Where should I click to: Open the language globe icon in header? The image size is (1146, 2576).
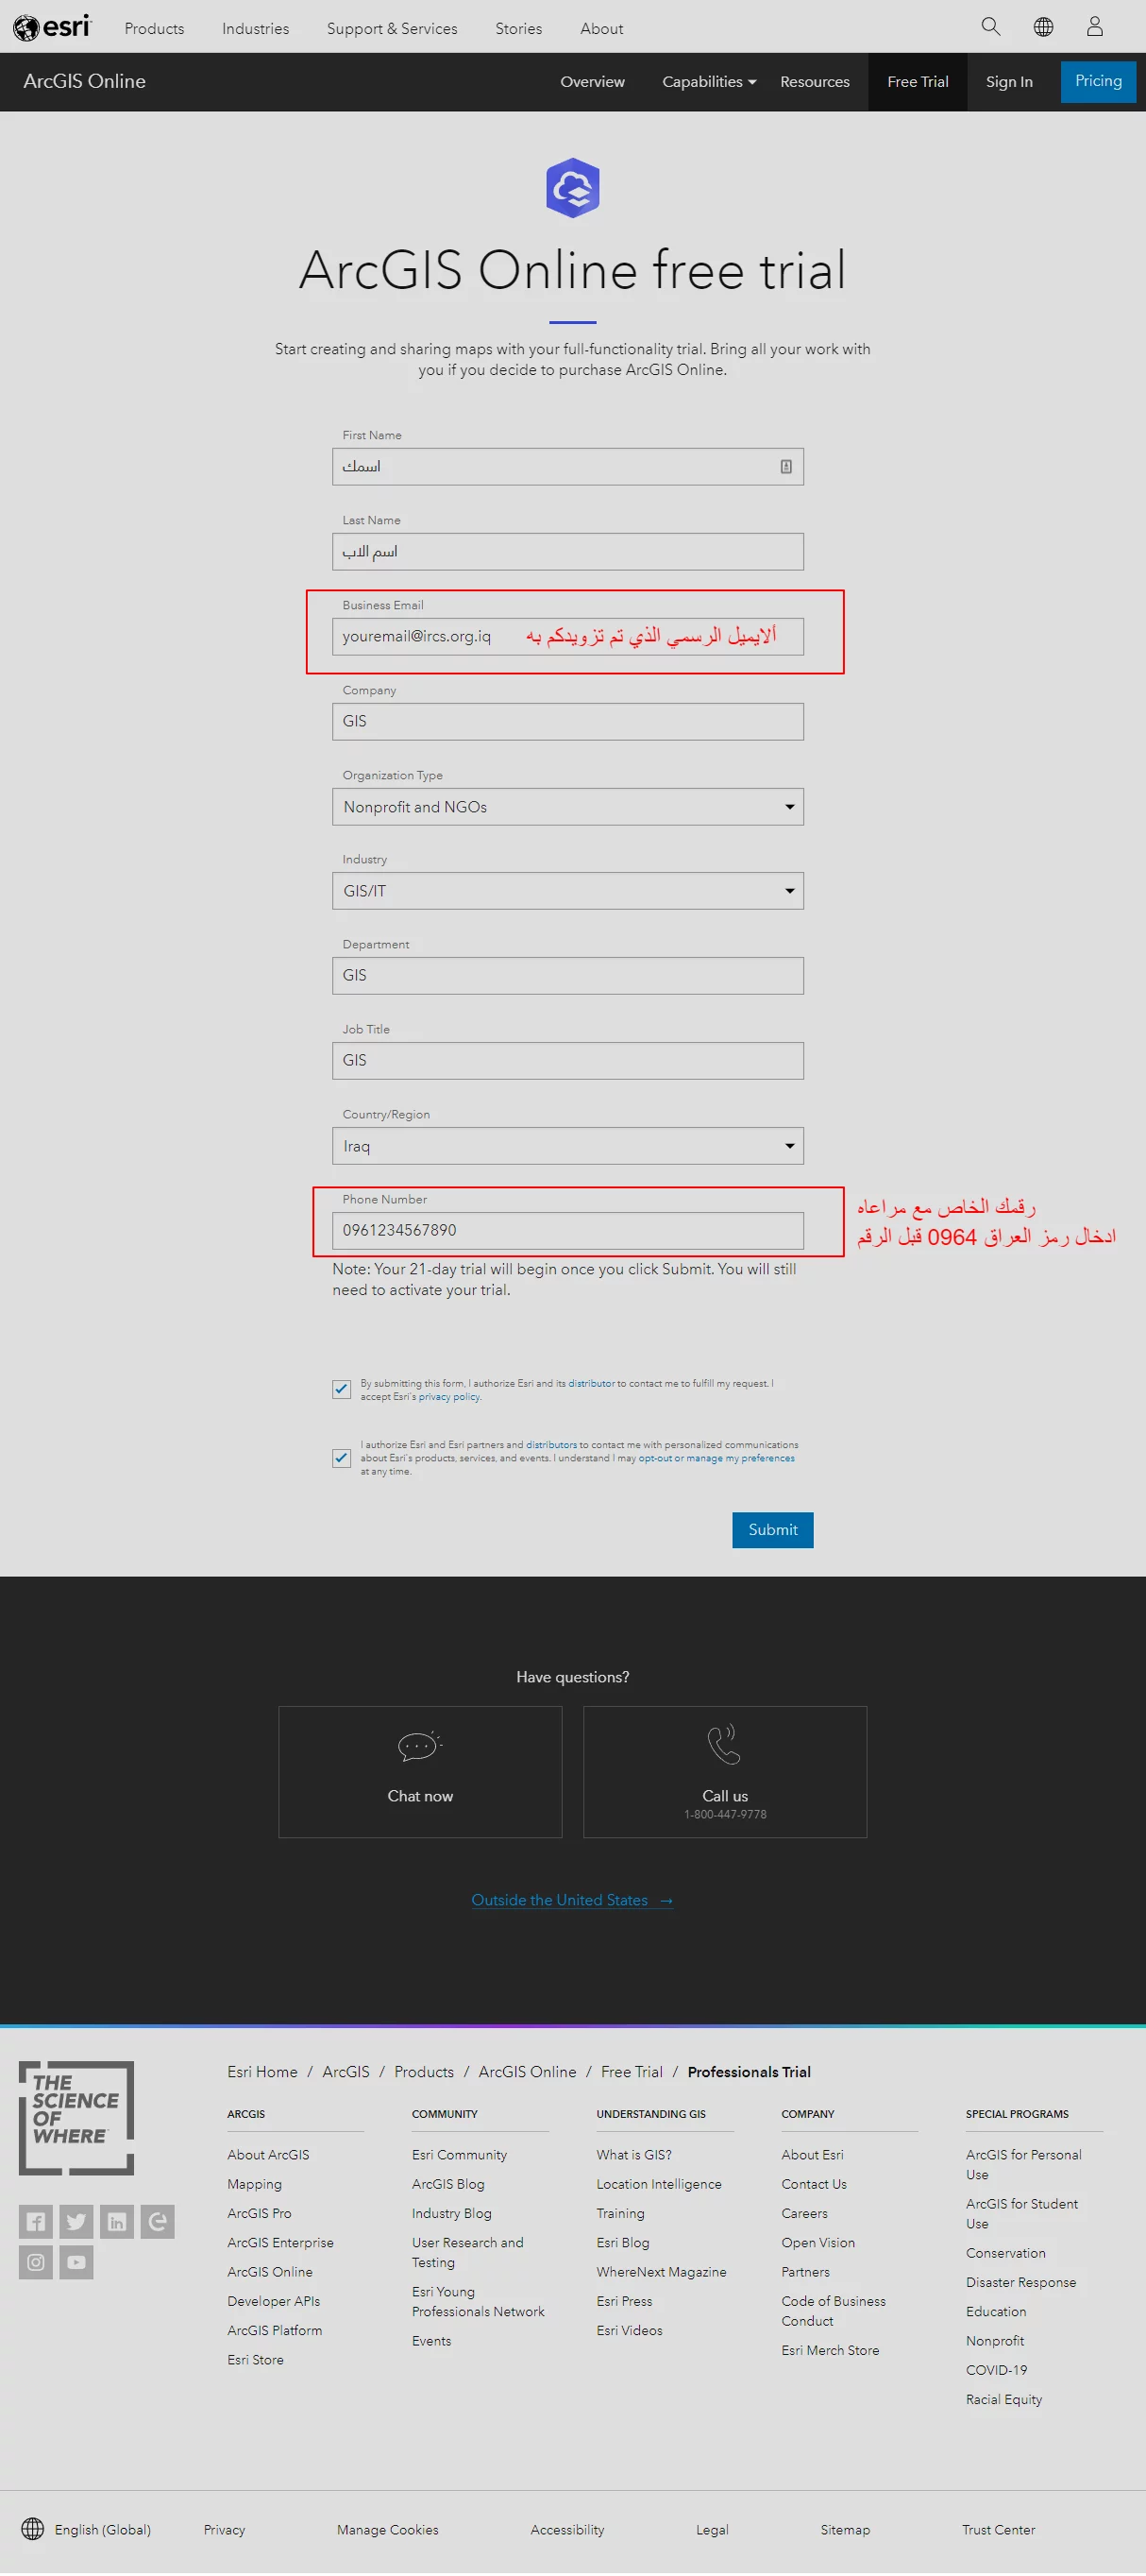click(x=1043, y=27)
